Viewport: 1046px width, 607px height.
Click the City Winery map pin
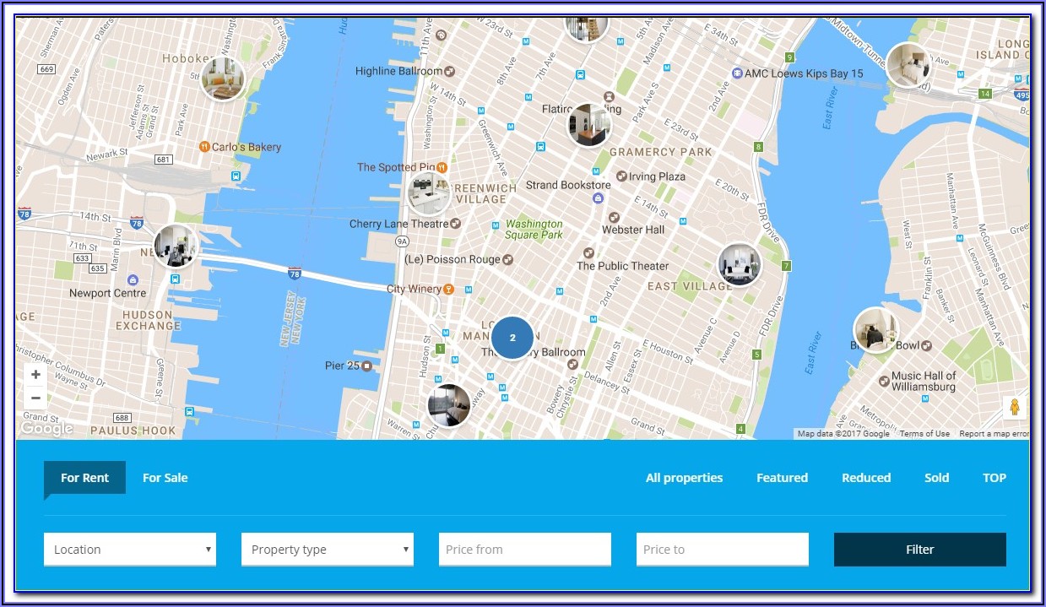click(x=449, y=289)
